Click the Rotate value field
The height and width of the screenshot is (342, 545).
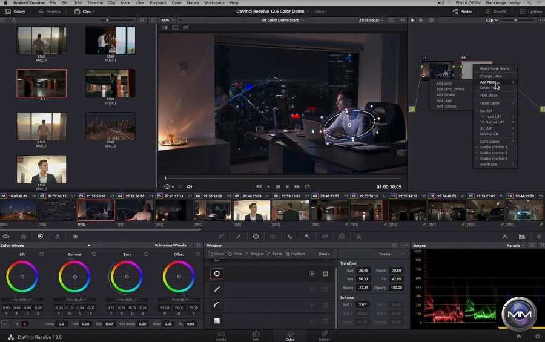[x=363, y=288]
